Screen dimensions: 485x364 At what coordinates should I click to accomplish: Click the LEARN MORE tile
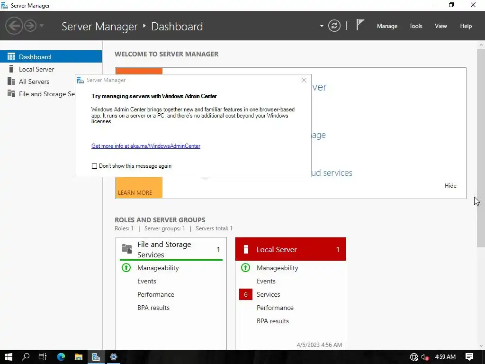click(x=139, y=187)
